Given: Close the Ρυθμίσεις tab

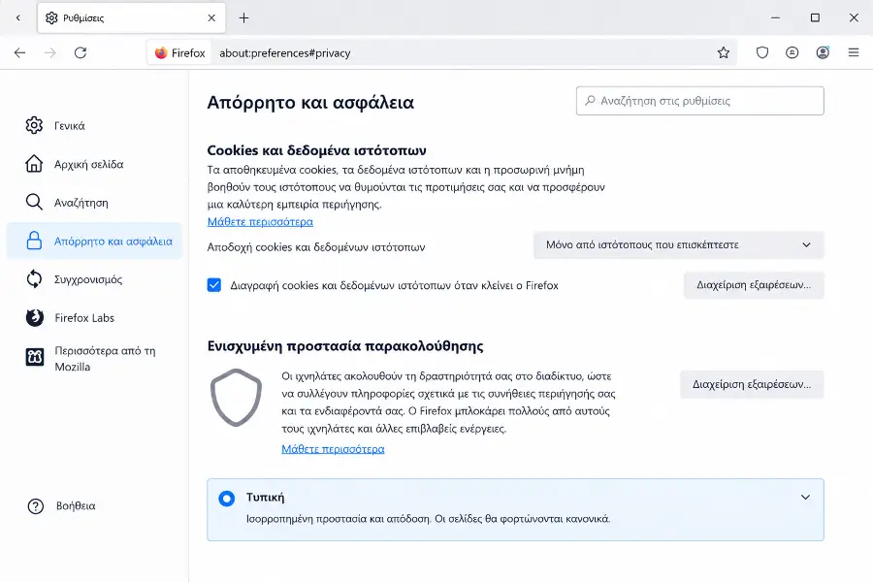Looking at the screenshot, I should pyautogui.click(x=211, y=17).
